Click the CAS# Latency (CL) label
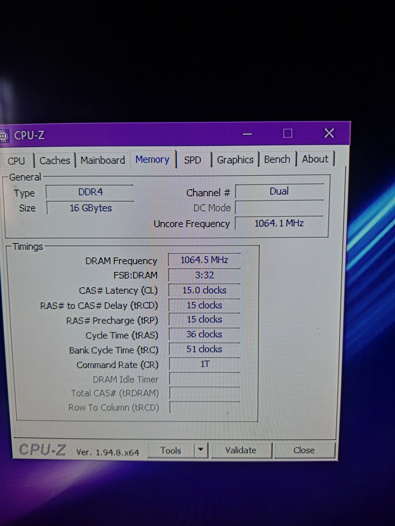This screenshot has height=526, width=395. pos(118,290)
